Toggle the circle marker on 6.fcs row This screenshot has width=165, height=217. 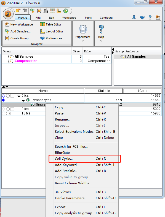pos(8,96)
